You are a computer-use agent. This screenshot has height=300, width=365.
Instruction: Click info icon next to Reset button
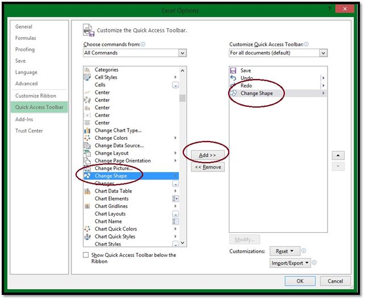(x=304, y=251)
